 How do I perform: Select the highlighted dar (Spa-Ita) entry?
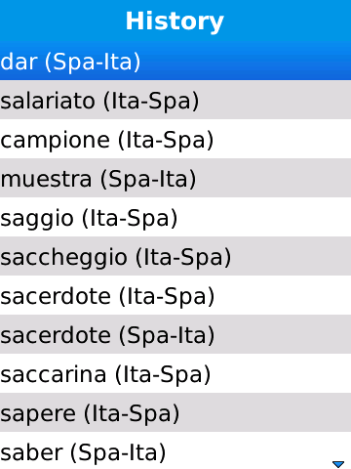click(x=175, y=61)
